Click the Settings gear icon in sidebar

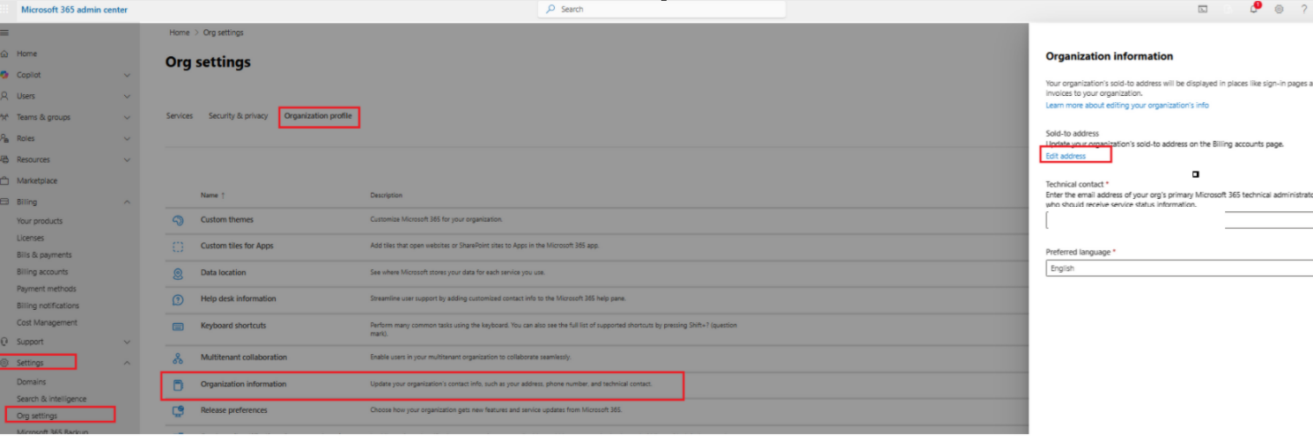tap(5, 363)
